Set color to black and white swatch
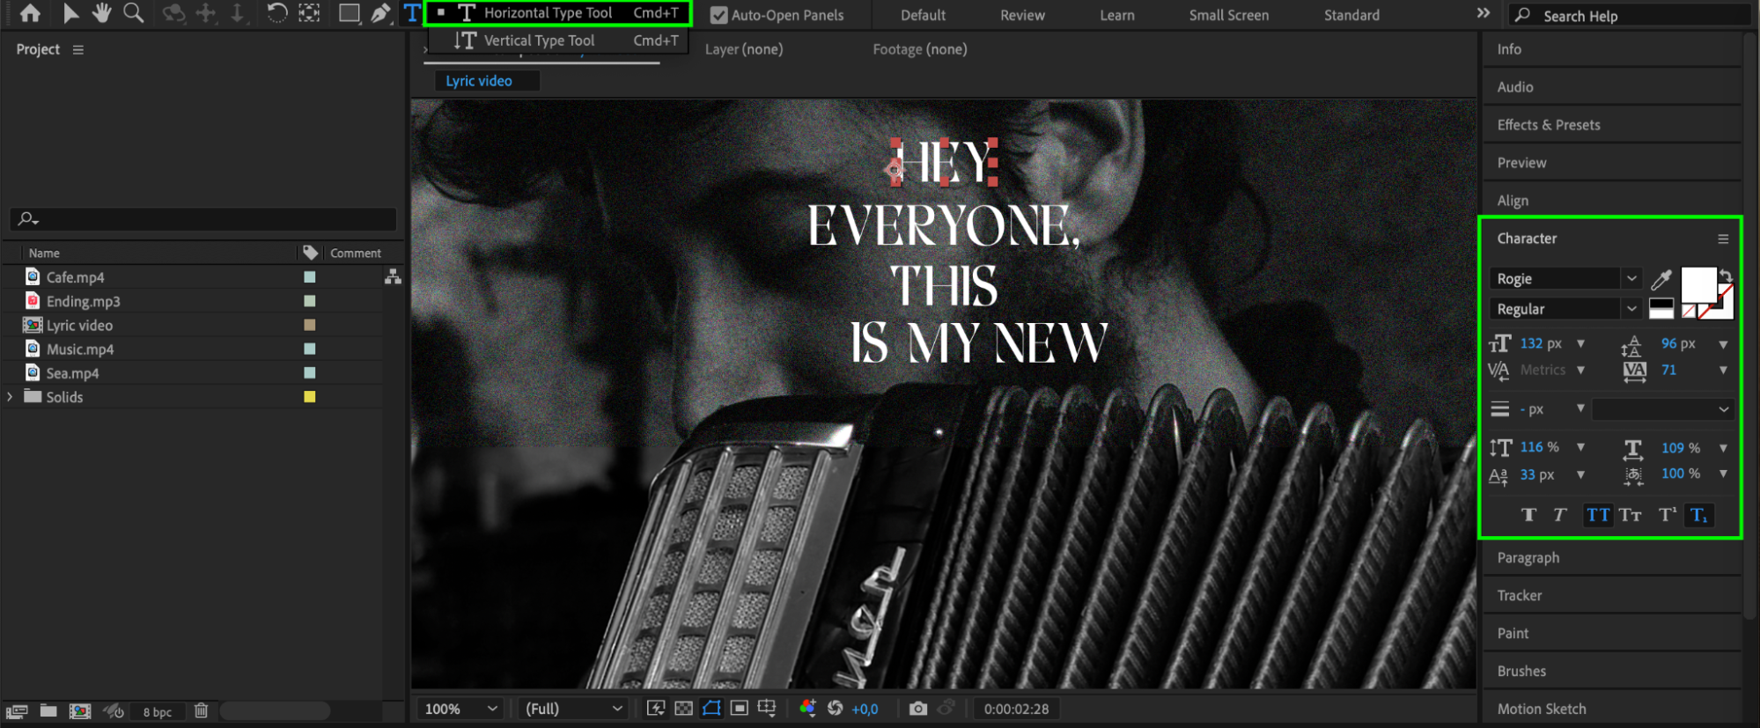Screen dimensions: 1760x728 tap(1661, 308)
